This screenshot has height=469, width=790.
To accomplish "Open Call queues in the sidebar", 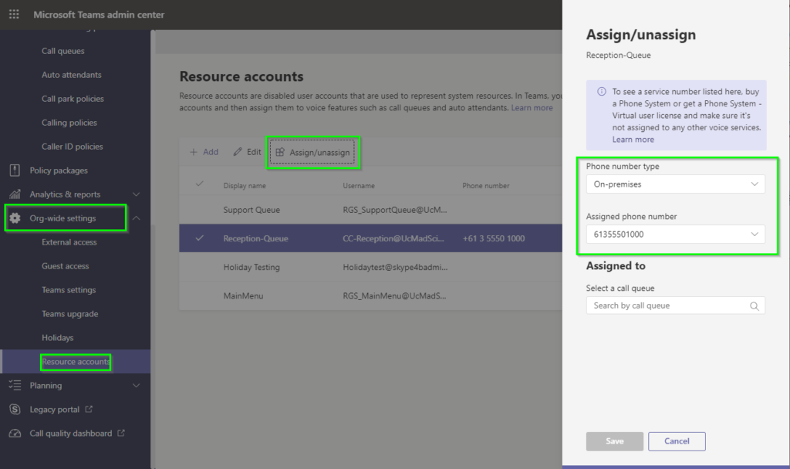I will click(63, 51).
